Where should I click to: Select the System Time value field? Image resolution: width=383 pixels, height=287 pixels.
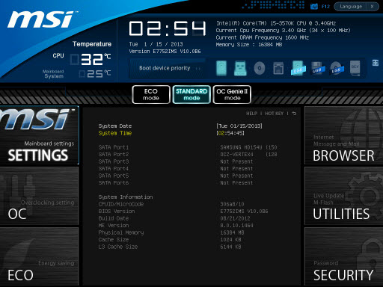point(230,133)
